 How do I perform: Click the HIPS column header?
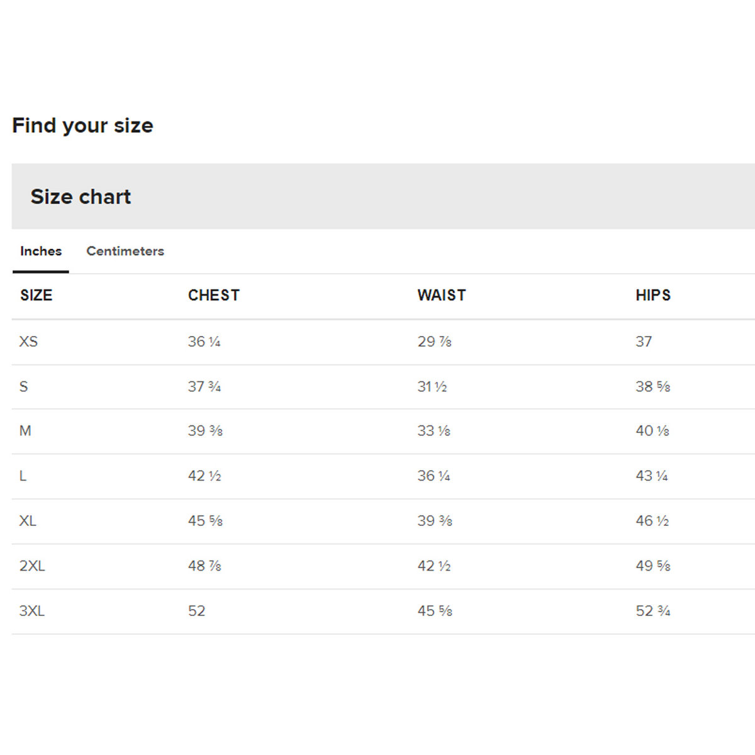[x=652, y=295]
